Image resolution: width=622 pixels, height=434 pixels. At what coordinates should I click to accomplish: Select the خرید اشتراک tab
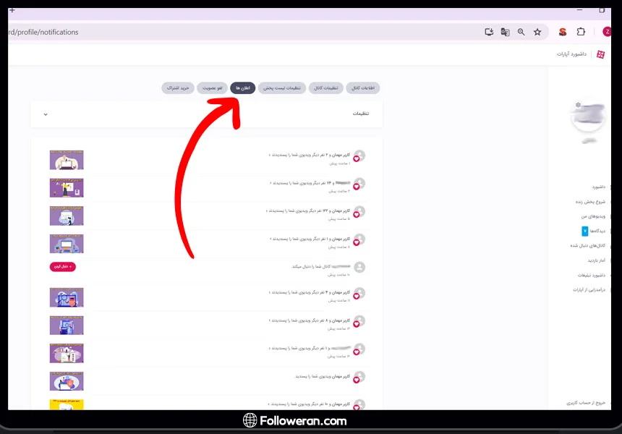pyautogui.click(x=177, y=88)
